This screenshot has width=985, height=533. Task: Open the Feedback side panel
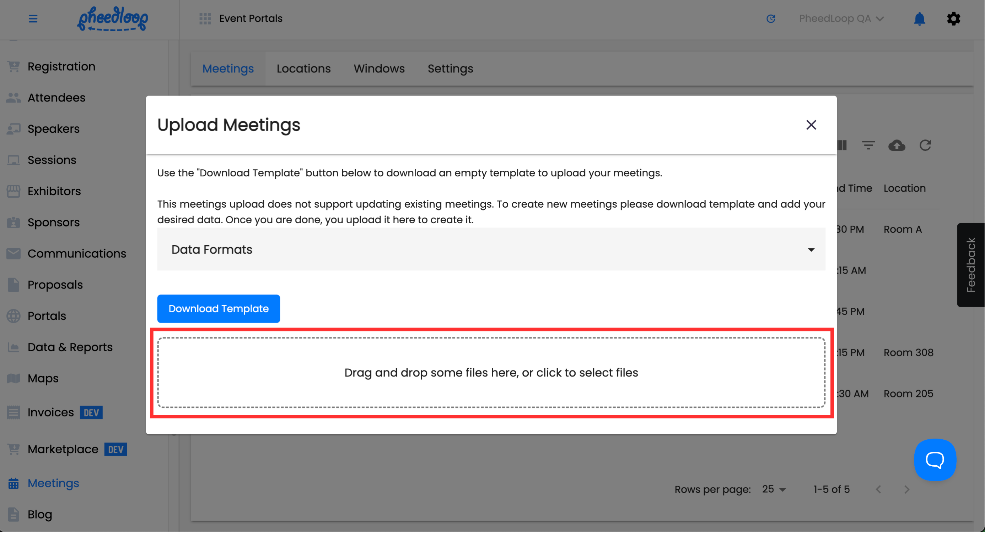click(970, 265)
